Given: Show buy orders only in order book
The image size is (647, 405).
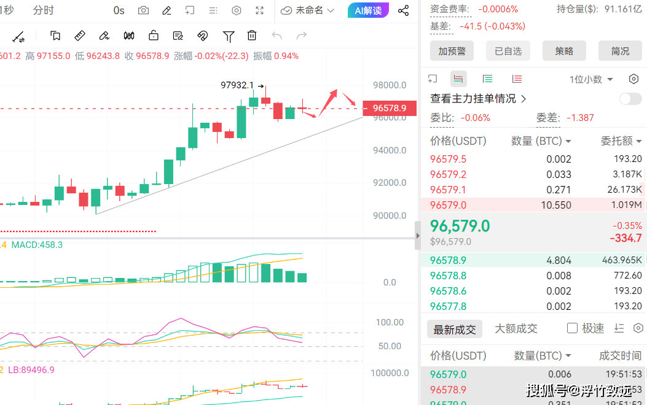Looking at the screenshot, I should (487, 79).
